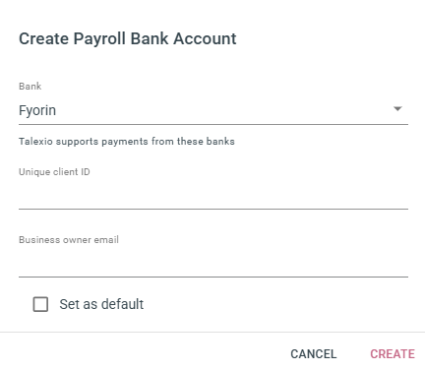Click the Bank field label
The image size is (425, 371).
pyautogui.click(x=30, y=87)
